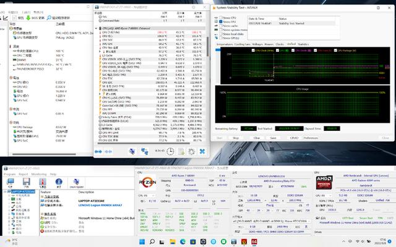The width and height of the screenshot is (396, 247).
Task: Expand the LAPTOP root tree node
Action: click(4, 191)
